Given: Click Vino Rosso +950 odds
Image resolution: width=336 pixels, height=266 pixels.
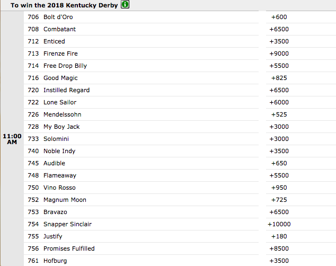Looking at the screenshot, I should coord(279,188).
